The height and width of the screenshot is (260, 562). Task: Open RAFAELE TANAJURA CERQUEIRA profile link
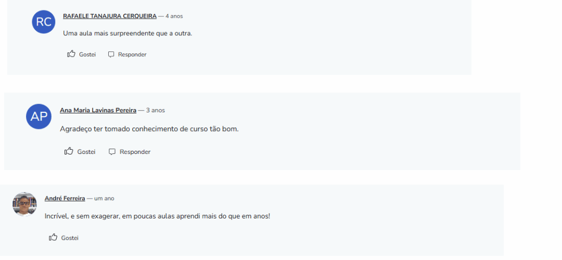pos(110,16)
